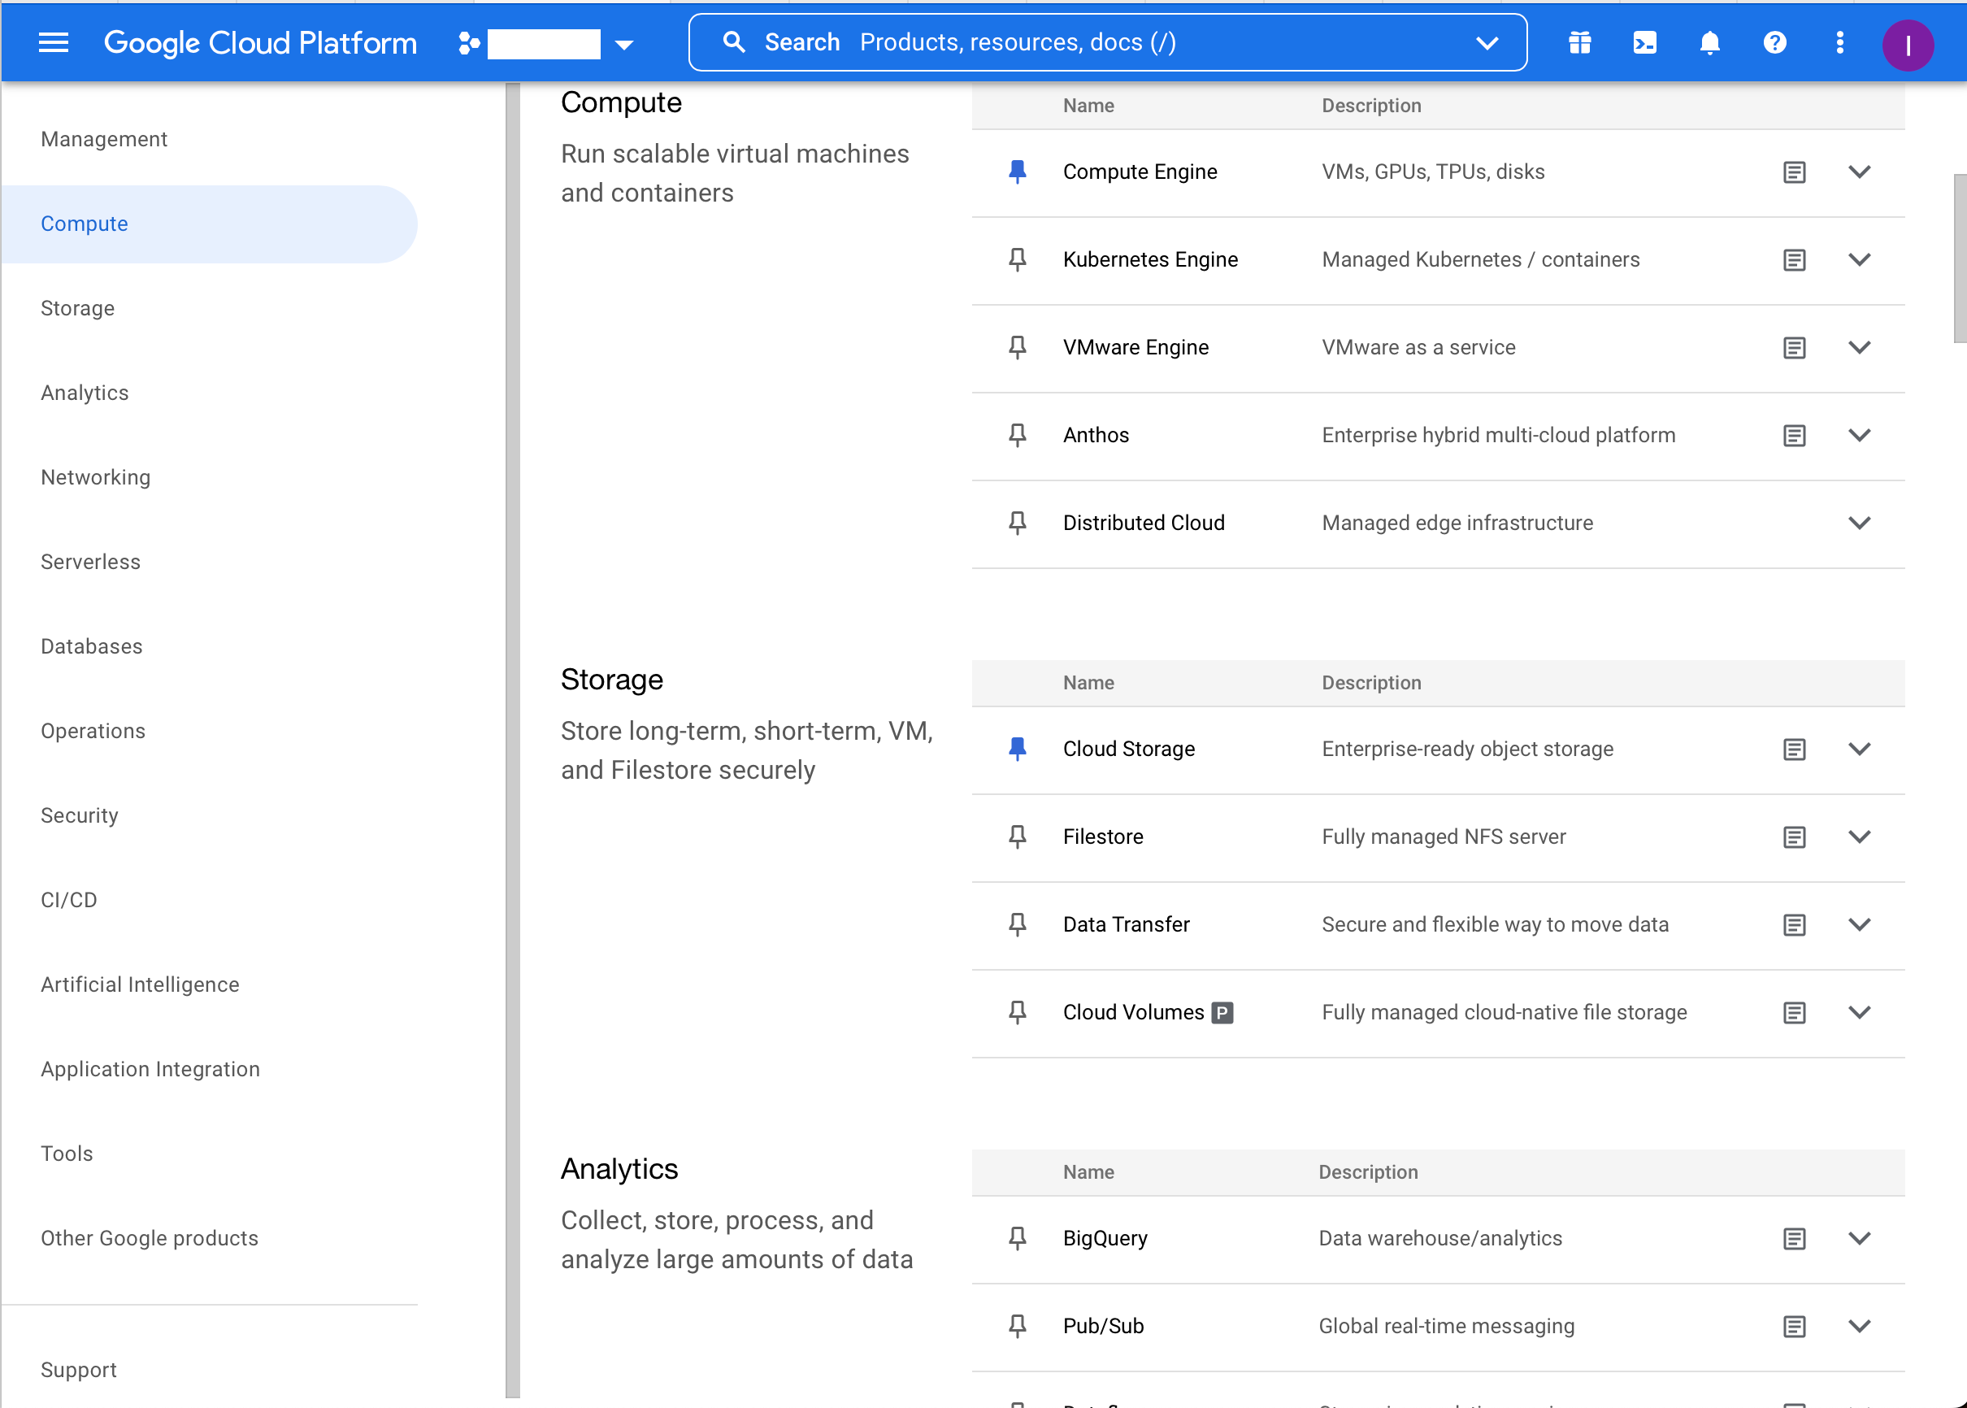Expand the Distributed Cloud row

click(x=1859, y=523)
